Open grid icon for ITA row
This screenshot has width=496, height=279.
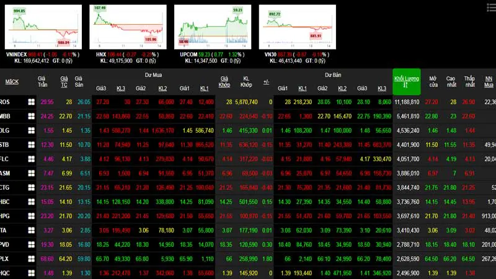coord(32,230)
